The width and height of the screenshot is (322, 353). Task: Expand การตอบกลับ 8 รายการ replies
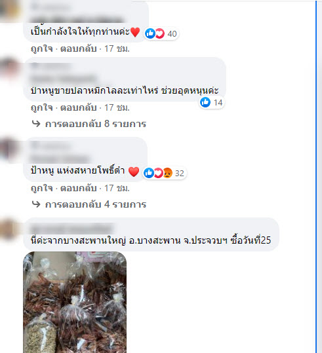96,124
